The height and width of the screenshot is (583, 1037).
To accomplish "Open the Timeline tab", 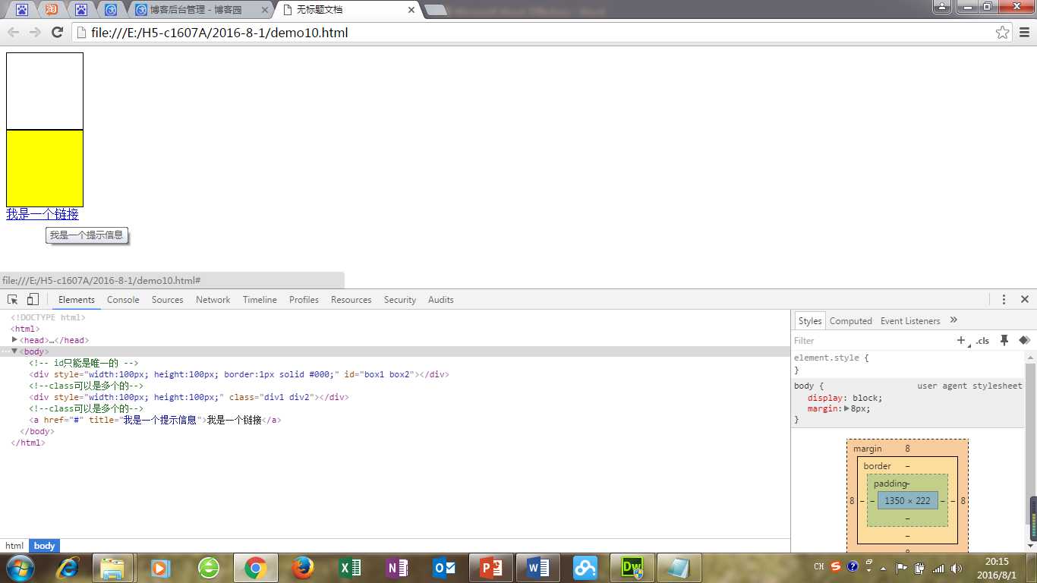I will 260,300.
